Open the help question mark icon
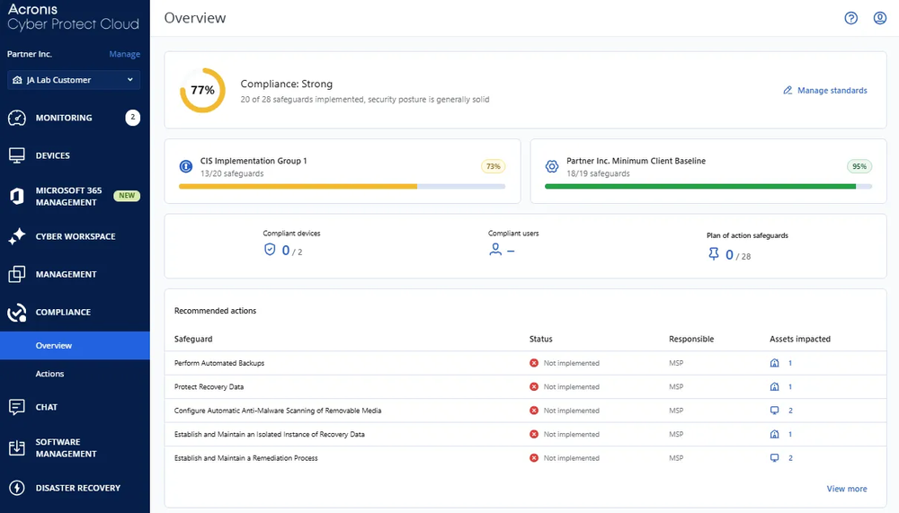 tap(850, 18)
